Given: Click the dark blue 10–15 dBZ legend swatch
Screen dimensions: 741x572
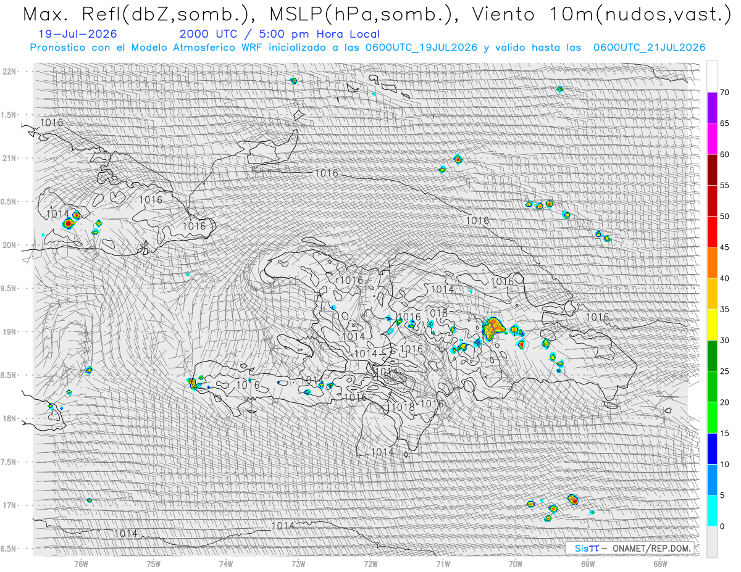Looking at the screenshot, I should click(x=712, y=449).
